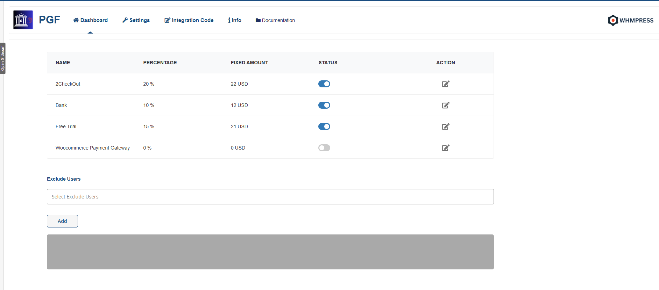Open the Select Exclude Users dropdown
The image size is (659, 290).
[x=270, y=197]
